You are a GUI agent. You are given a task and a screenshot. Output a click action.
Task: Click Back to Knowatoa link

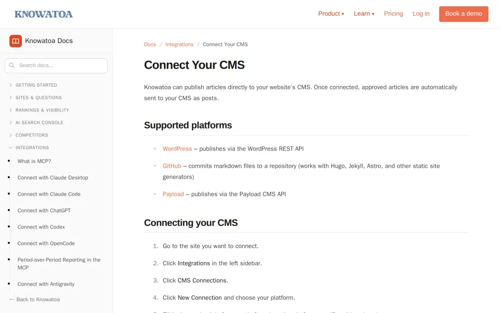(x=35, y=300)
